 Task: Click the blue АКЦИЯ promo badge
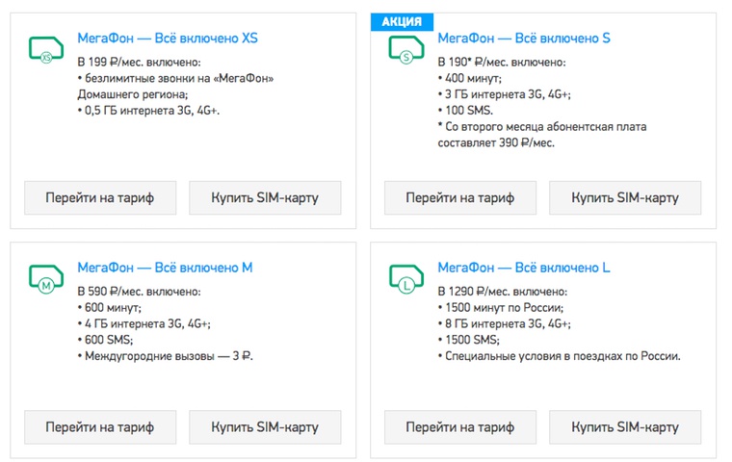(x=402, y=21)
